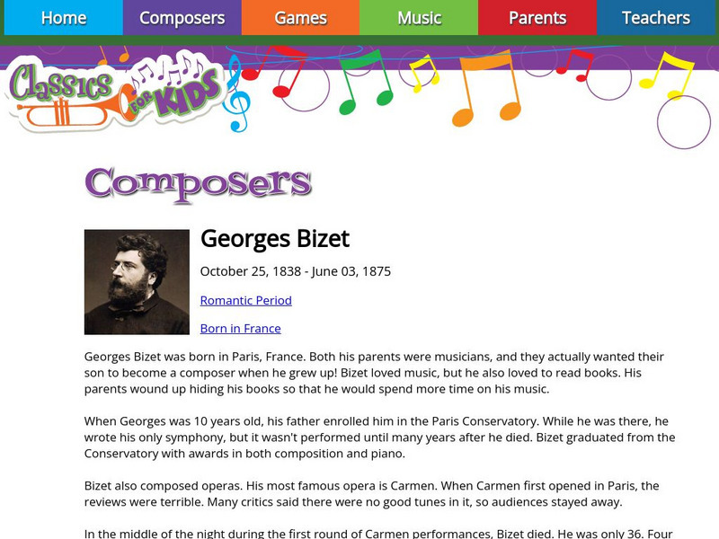Image resolution: width=719 pixels, height=539 pixels.
Task: Click the purple Composers page heading
Action: click(x=198, y=183)
